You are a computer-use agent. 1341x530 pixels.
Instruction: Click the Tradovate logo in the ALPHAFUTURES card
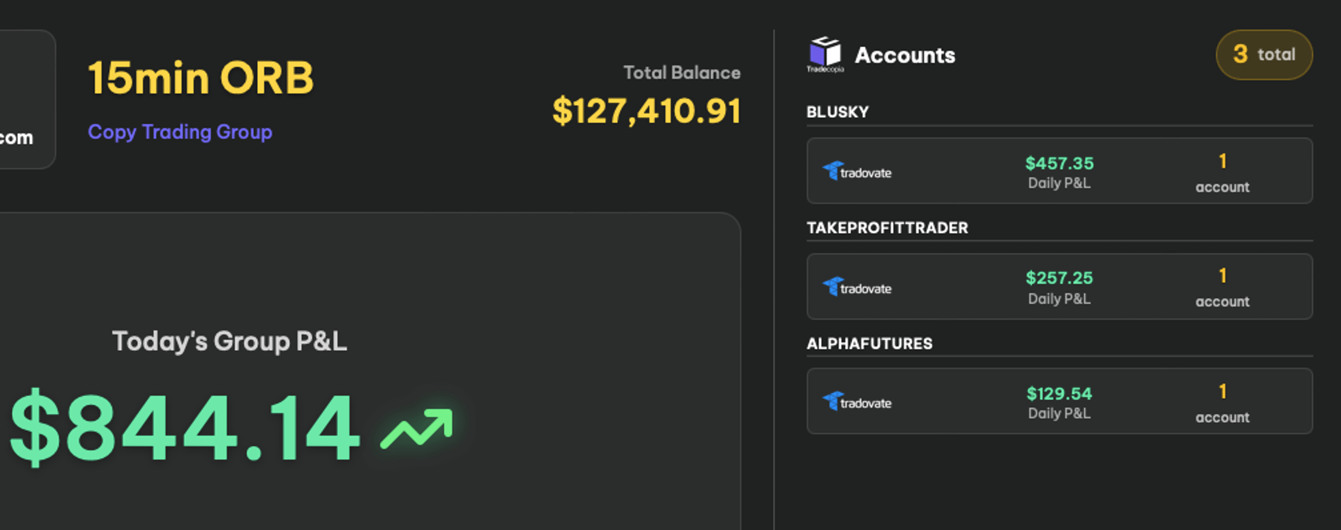click(x=857, y=402)
